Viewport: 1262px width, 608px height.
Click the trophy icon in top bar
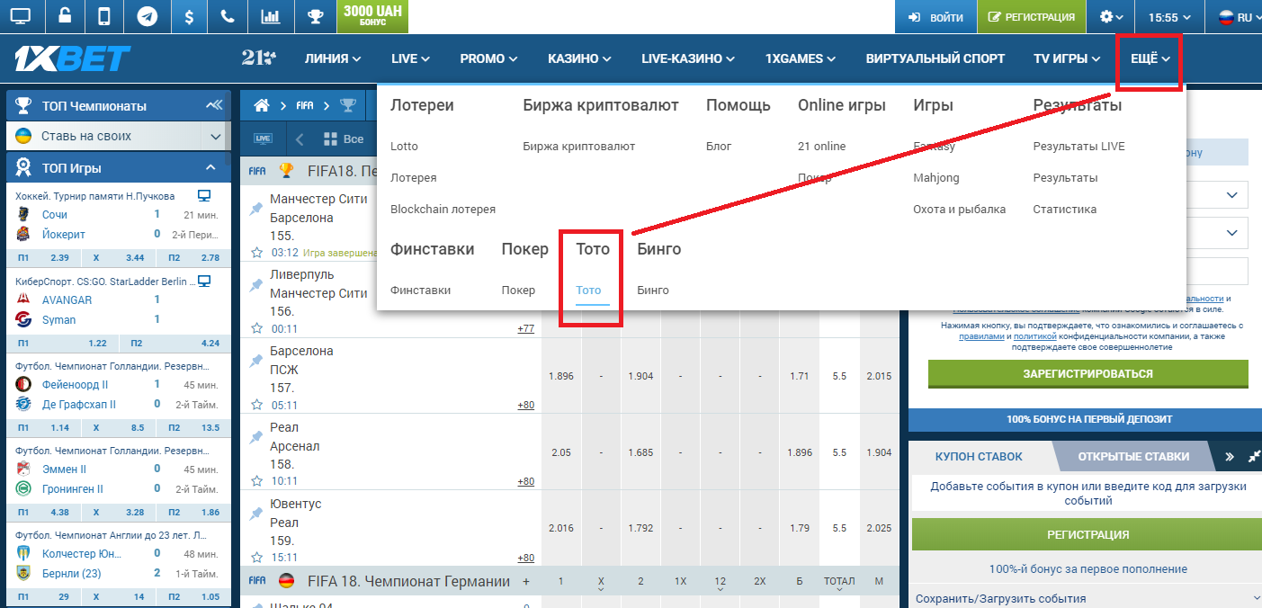[315, 17]
